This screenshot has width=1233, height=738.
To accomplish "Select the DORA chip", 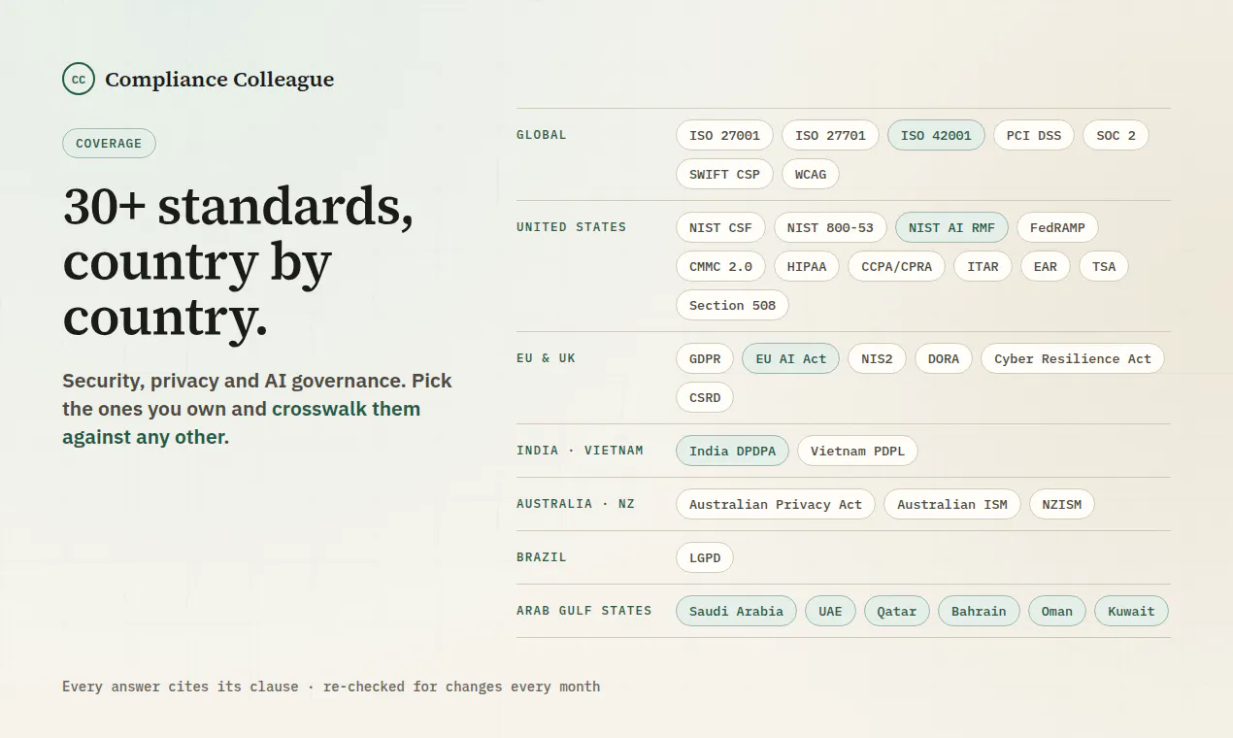I will (x=944, y=358).
